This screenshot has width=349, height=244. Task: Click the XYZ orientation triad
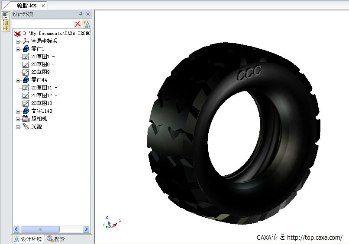pyautogui.click(x=112, y=222)
